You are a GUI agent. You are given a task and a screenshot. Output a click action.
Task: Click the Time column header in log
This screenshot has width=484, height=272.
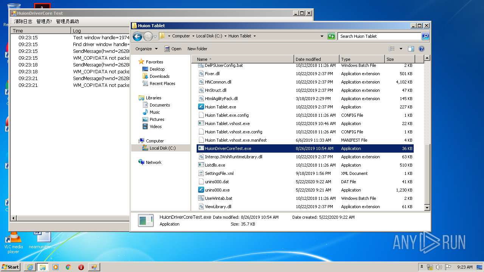[x=40, y=31]
